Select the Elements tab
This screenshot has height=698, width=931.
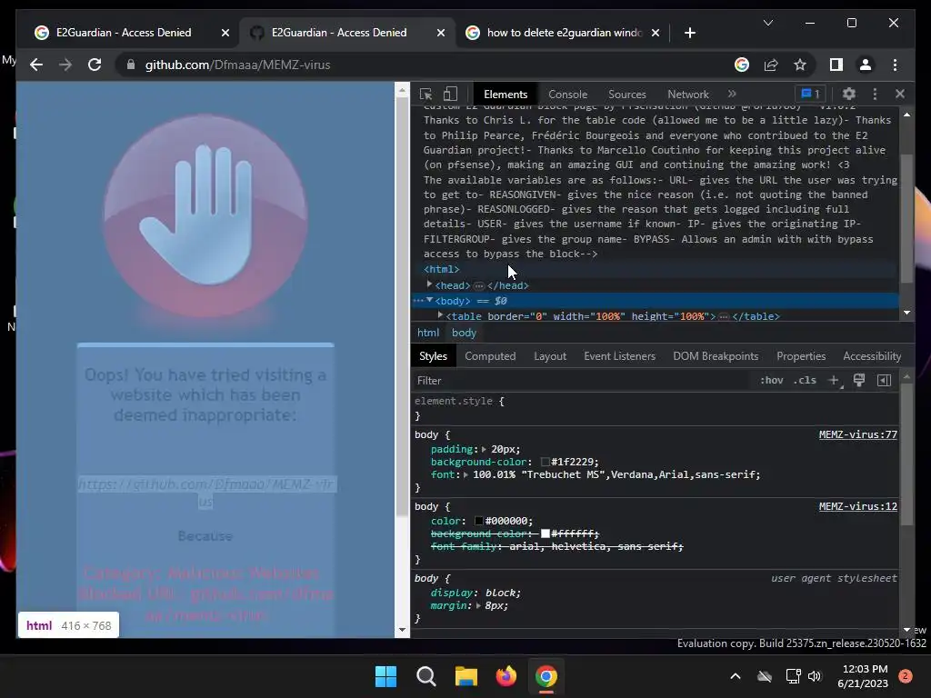click(x=506, y=95)
